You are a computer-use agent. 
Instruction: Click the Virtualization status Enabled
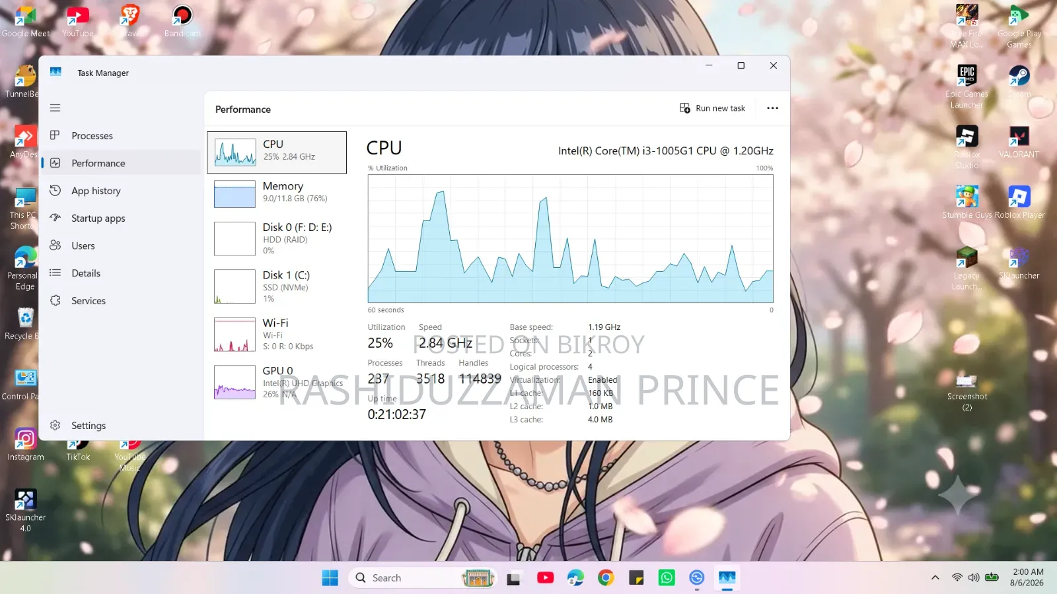tap(602, 380)
